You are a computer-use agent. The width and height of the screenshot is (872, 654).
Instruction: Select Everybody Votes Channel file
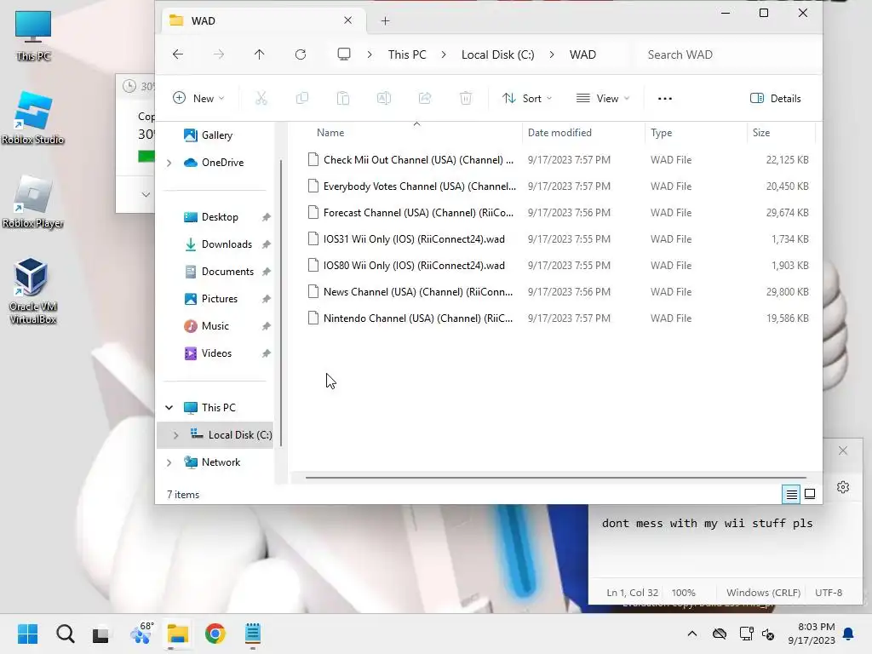(559, 186)
